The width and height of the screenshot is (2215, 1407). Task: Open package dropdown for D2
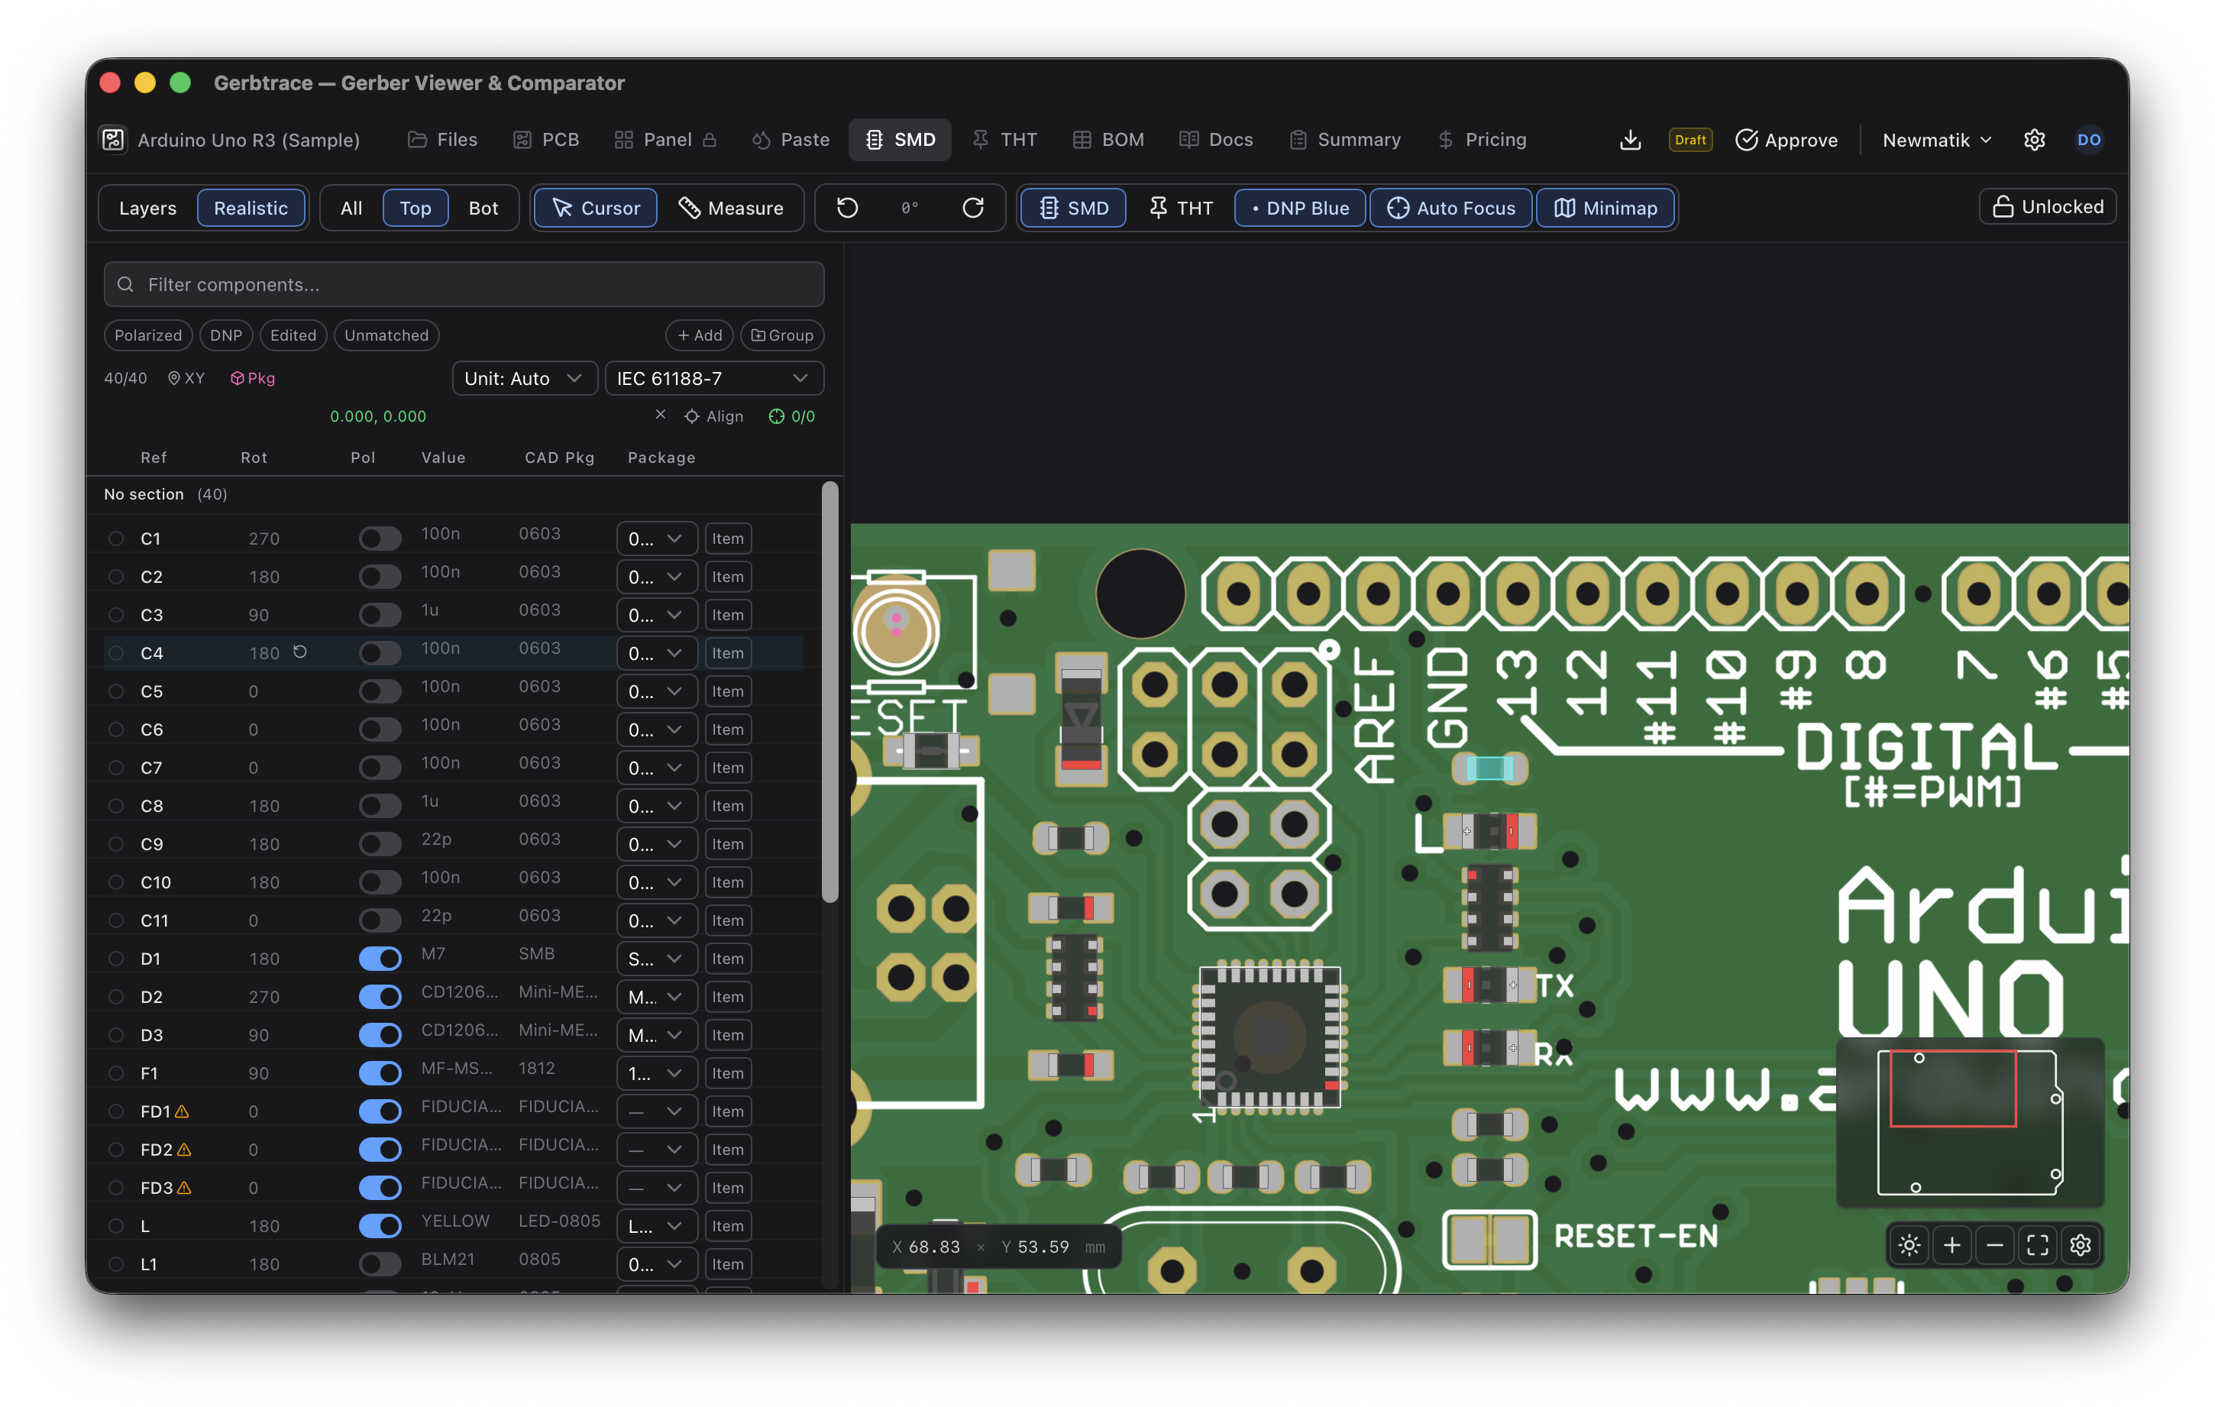click(656, 997)
